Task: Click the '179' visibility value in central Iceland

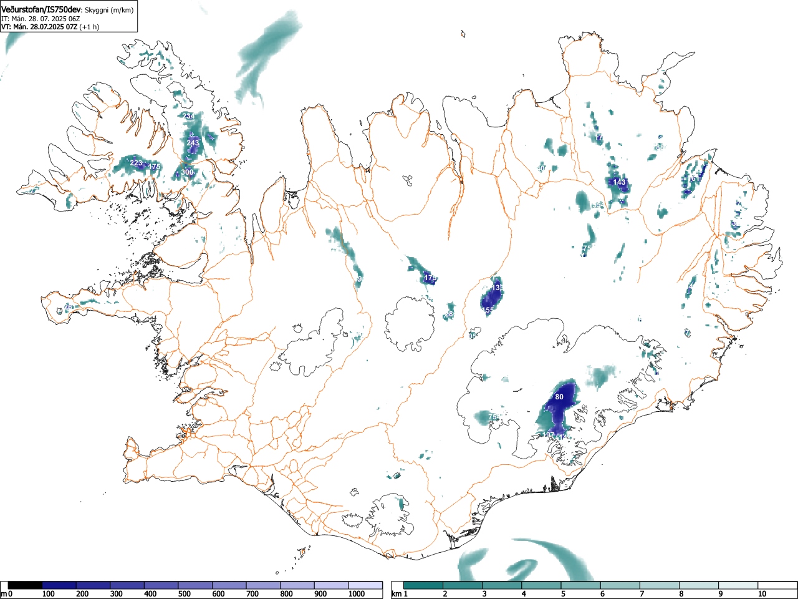Action: pyautogui.click(x=430, y=277)
